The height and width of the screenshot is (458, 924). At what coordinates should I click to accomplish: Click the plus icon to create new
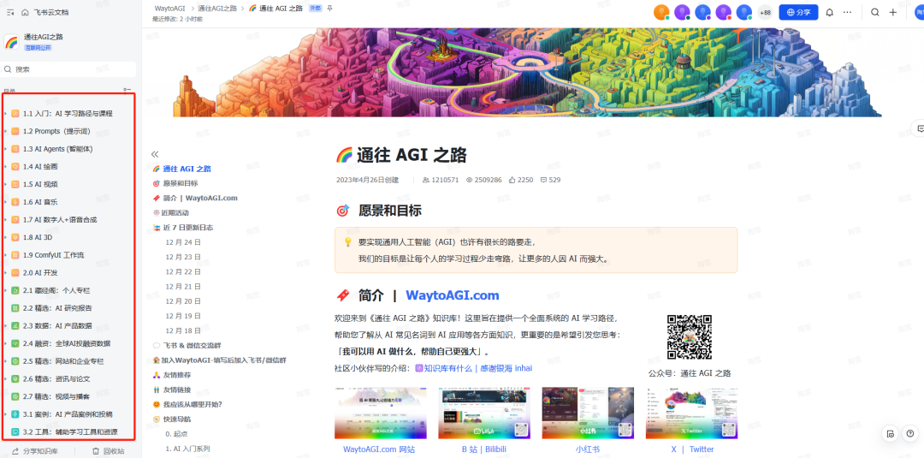coord(892,12)
